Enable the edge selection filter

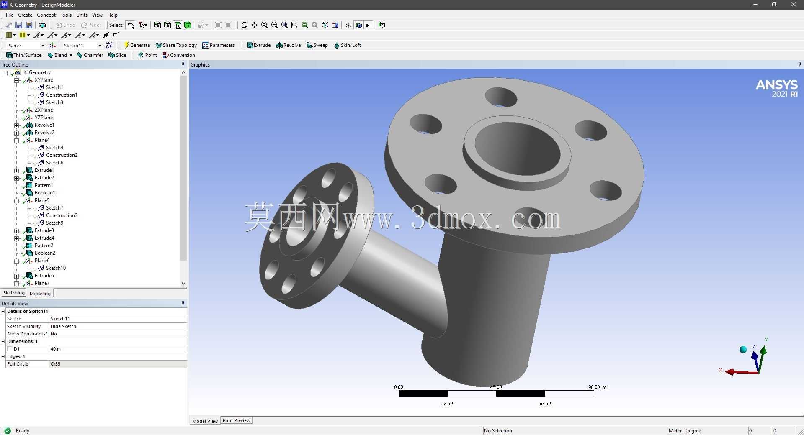pos(167,25)
